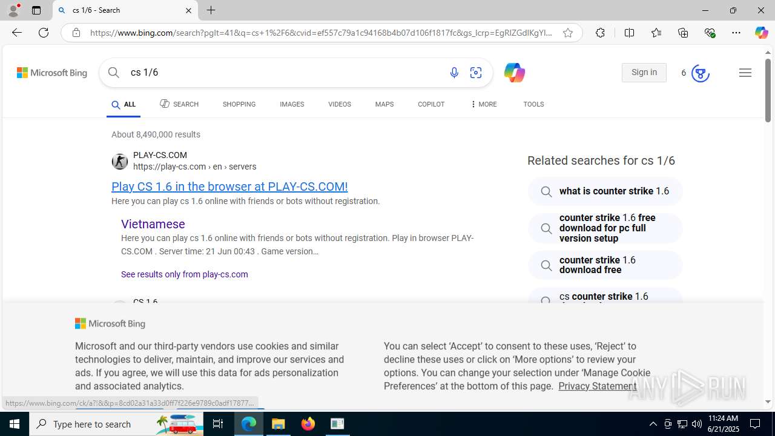The image size is (775, 436).
Task: See results only from play-cs.com
Action: (185, 274)
